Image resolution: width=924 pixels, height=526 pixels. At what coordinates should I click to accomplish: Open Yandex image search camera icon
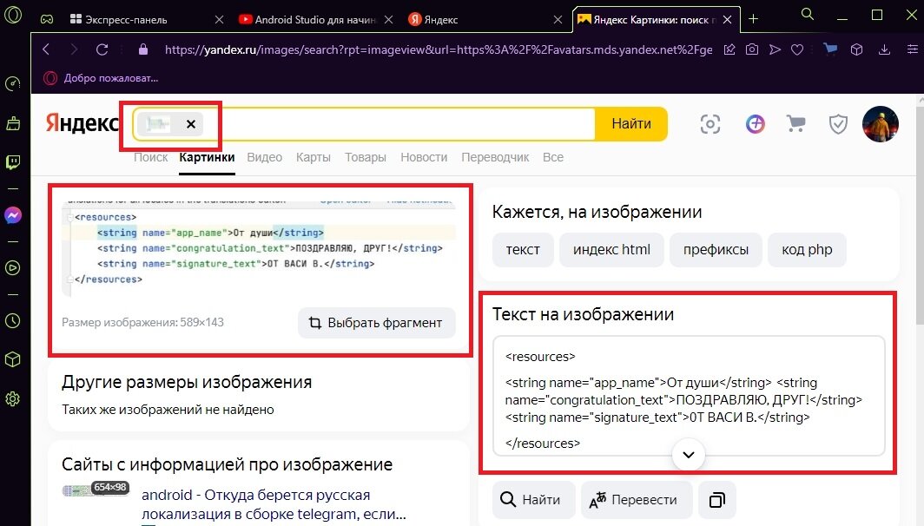click(710, 124)
